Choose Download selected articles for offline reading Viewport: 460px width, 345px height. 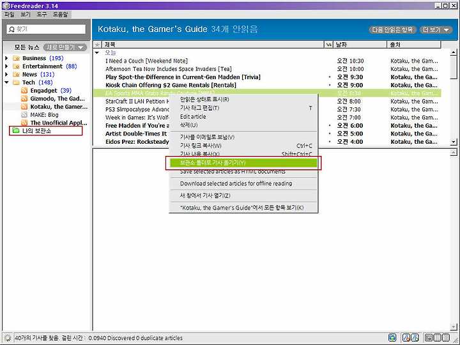coord(243,183)
